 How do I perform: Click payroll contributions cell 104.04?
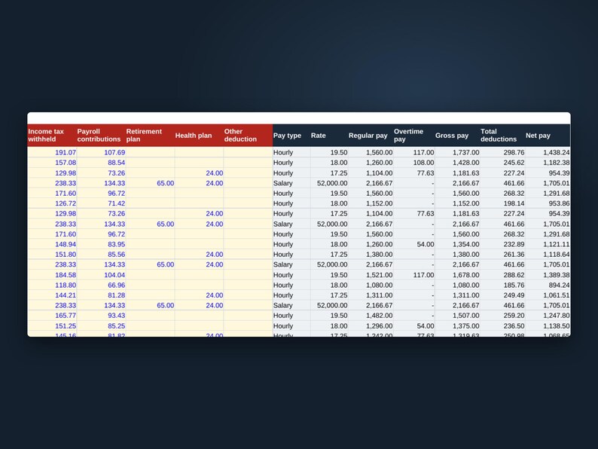pyautogui.click(x=101, y=275)
